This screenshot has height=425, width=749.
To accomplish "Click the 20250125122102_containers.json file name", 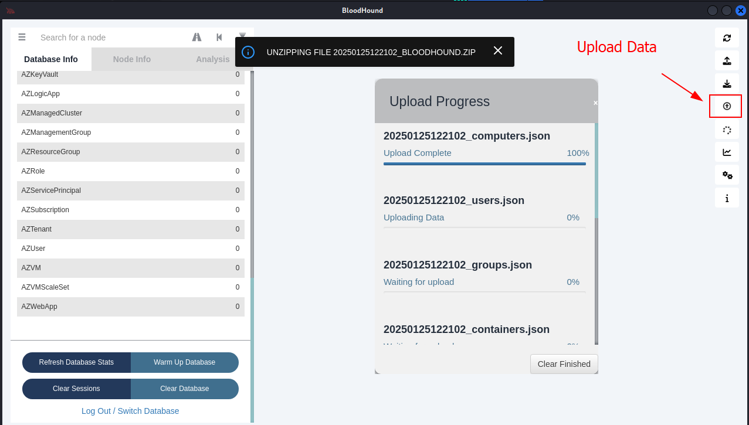I will point(467,329).
